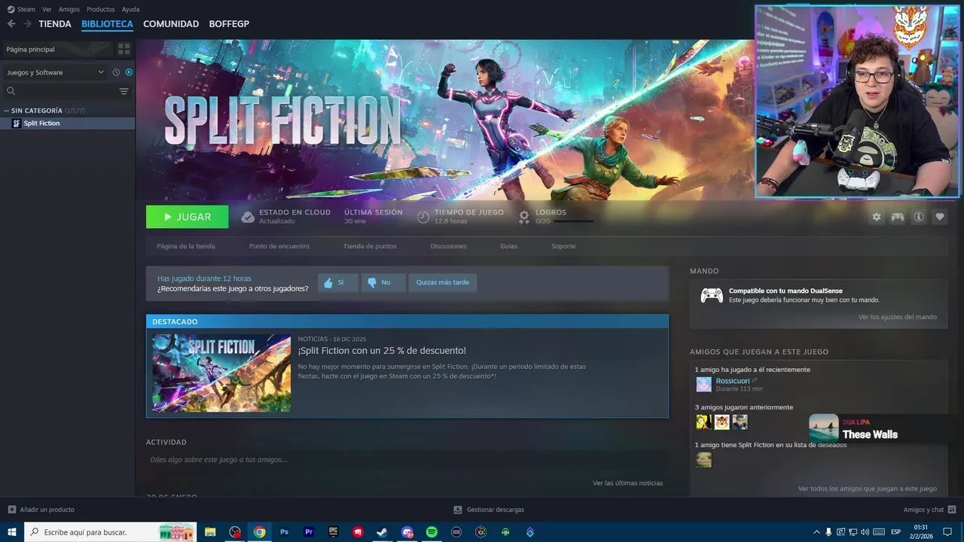
Task: Click the achievements progress bar
Action: click(x=575, y=221)
